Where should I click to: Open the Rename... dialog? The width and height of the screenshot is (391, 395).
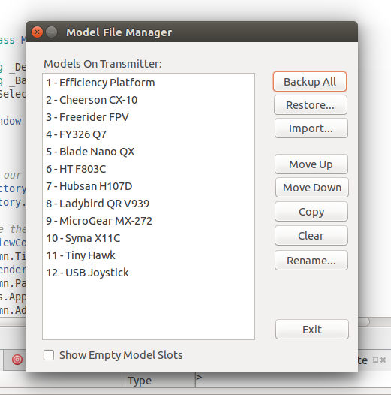(x=311, y=261)
